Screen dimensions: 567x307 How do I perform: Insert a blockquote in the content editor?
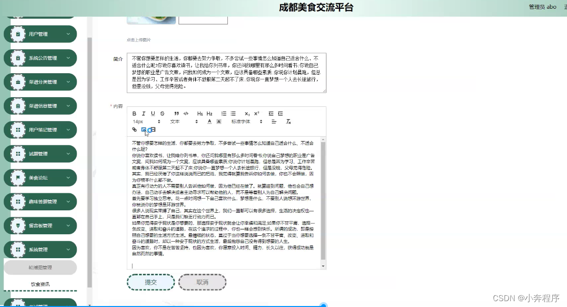(x=177, y=114)
